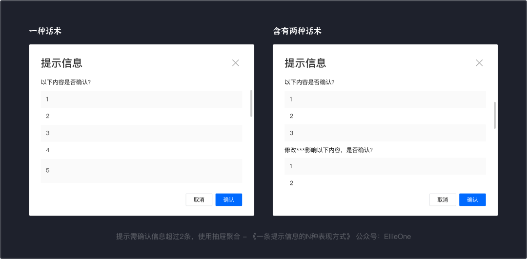The image size is (527, 259).
Task: Choose row 5 in the left dialog list
Action: [141, 170]
